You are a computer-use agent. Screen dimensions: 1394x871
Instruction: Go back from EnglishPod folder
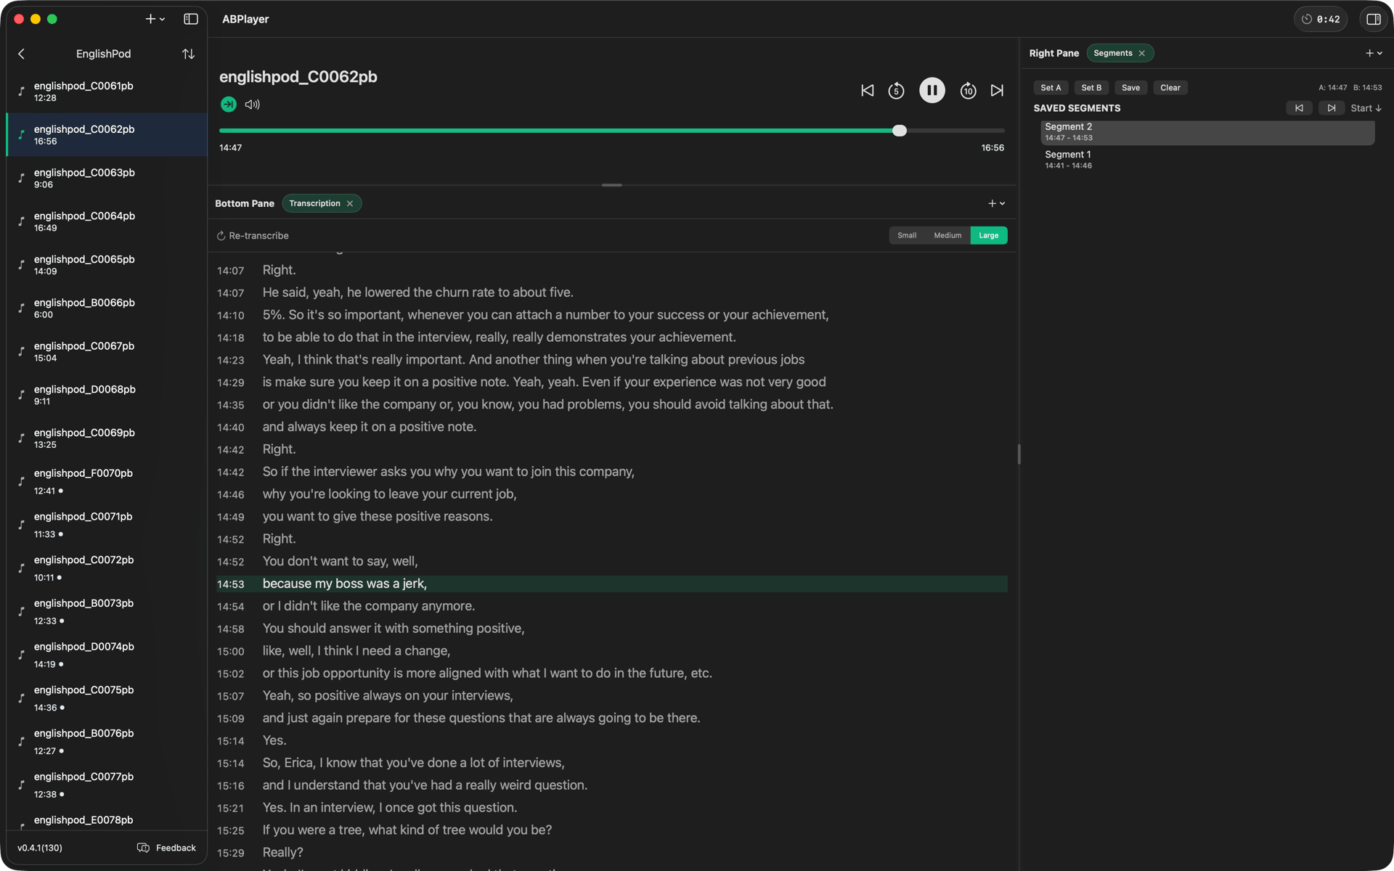[x=22, y=54]
